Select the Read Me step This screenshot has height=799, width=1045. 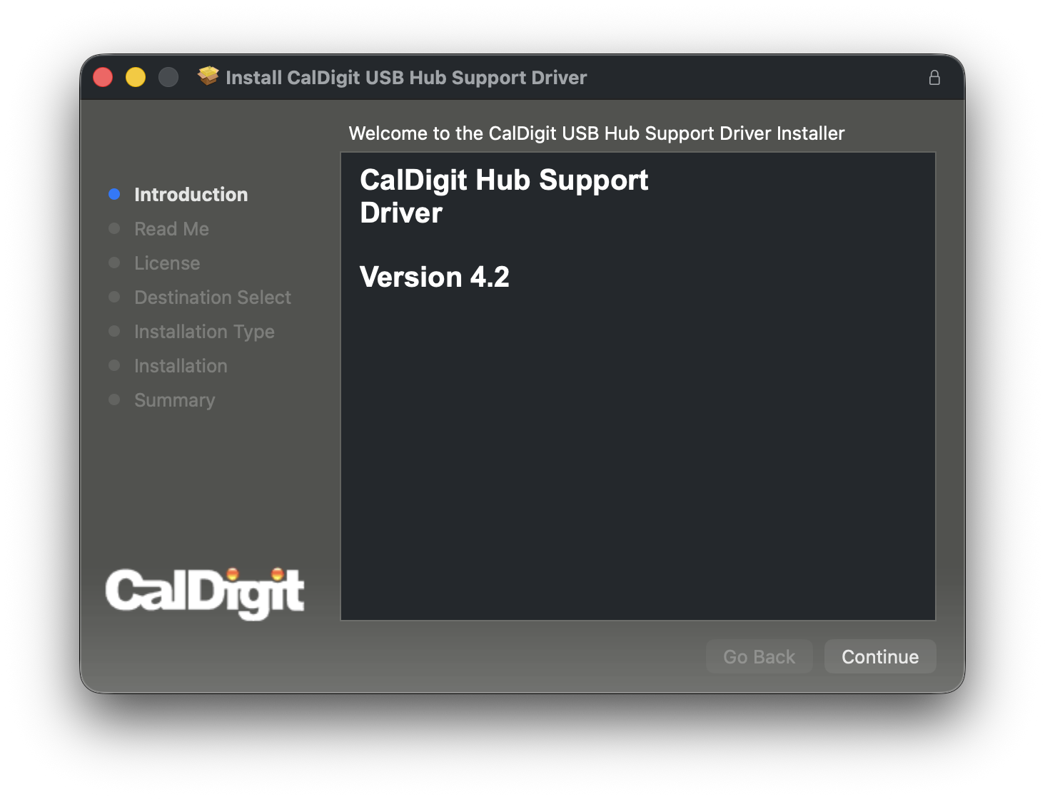pos(171,229)
